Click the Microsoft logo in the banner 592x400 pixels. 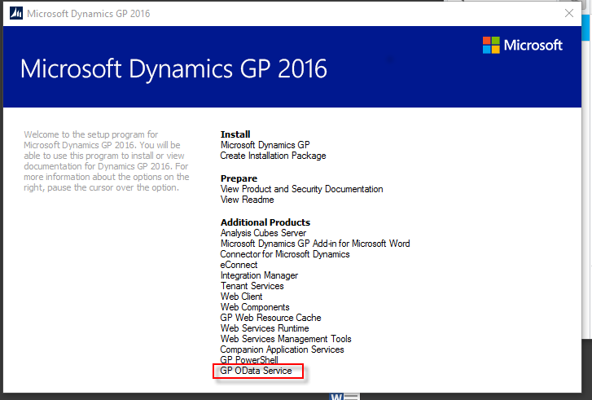[x=522, y=46]
